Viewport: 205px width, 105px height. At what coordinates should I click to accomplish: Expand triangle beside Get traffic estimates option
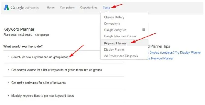coord(8,83)
